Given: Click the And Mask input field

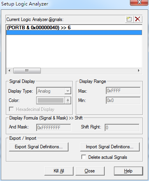Looking at the screenshot, I should (x=54, y=127).
